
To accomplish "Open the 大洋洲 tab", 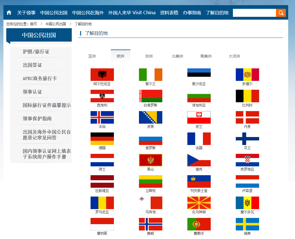I will [x=234, y=56].
